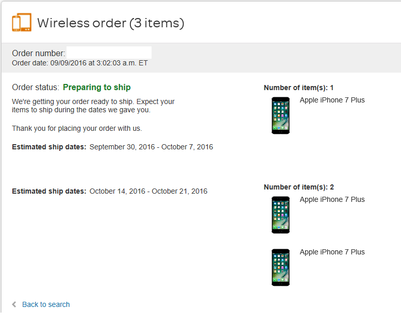Click the thank you for placing order text
Image resolution: width=401 pixels, height=326 pixels.
(x=77, y=128)
